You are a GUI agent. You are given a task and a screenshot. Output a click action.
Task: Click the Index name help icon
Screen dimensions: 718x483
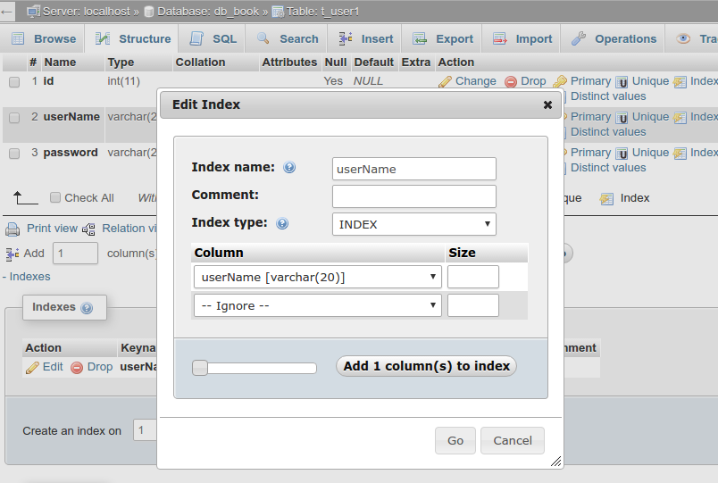point(289,168)
